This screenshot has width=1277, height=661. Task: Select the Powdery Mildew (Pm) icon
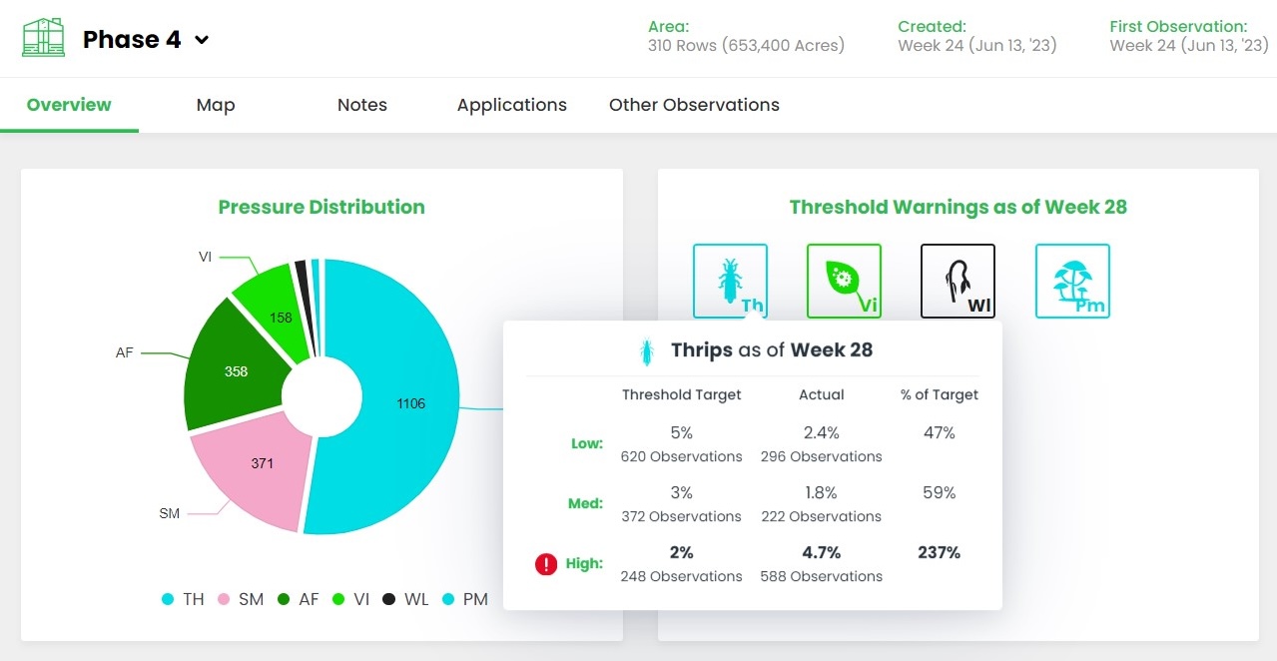pos(1072,281)
